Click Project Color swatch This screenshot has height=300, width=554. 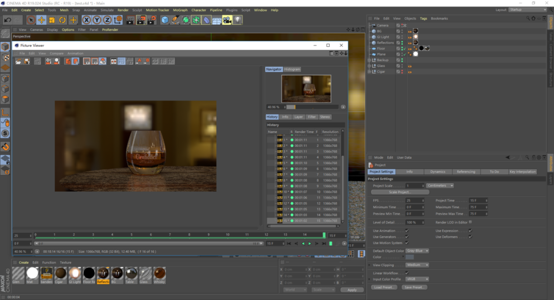pyautogui.click(x=409, y=257)
